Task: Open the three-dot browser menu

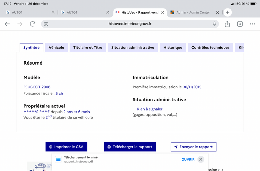Action: point(253,24)
